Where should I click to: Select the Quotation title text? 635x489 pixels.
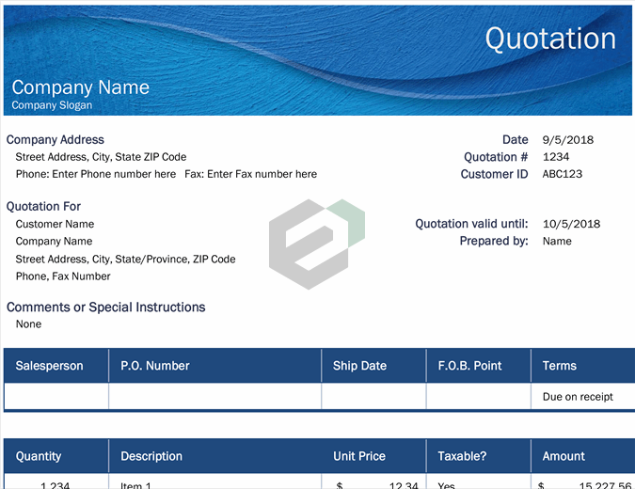click(550, 39)
